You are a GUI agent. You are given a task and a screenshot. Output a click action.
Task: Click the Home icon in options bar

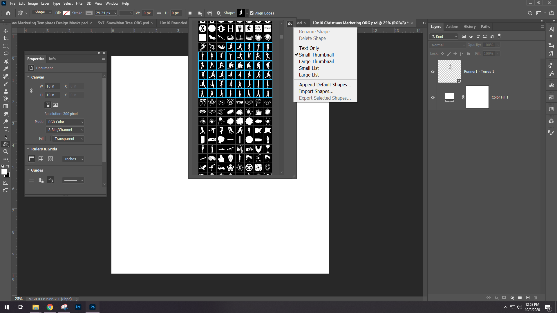8,13
